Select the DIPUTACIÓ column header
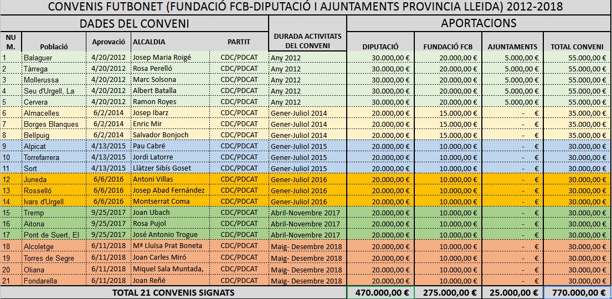The width and height of the screenshot is (612, 299). coord(380,47)
